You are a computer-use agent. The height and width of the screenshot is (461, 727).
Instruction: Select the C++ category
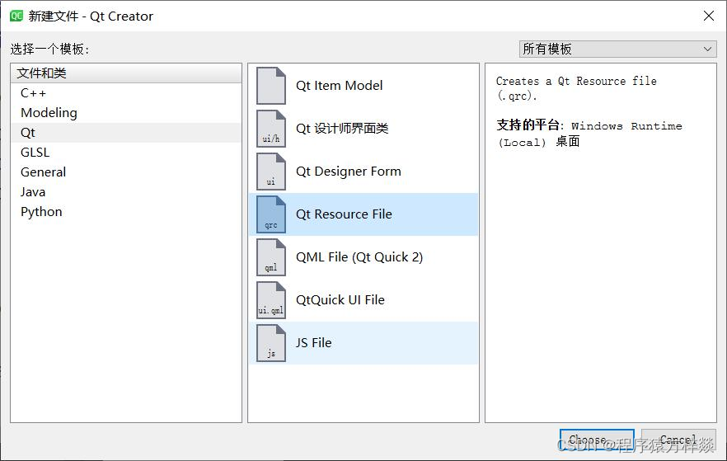(126, 92)
